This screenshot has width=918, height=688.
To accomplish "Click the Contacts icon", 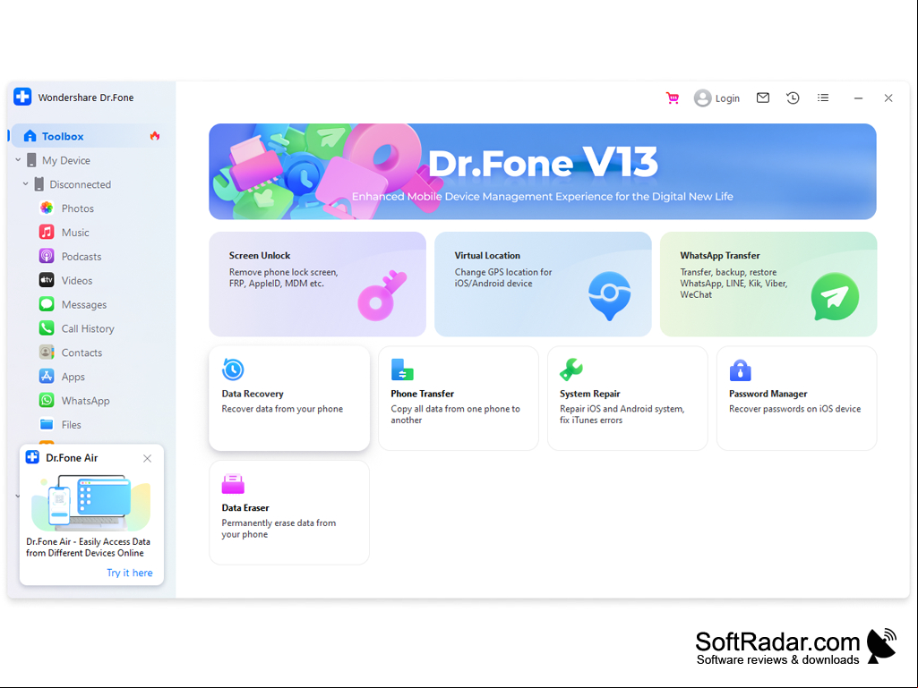I will (47, 352).
